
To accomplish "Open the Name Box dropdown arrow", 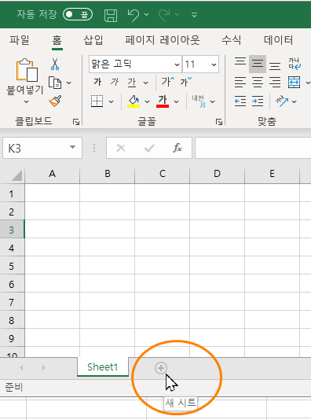I will [x=72, y=147].
